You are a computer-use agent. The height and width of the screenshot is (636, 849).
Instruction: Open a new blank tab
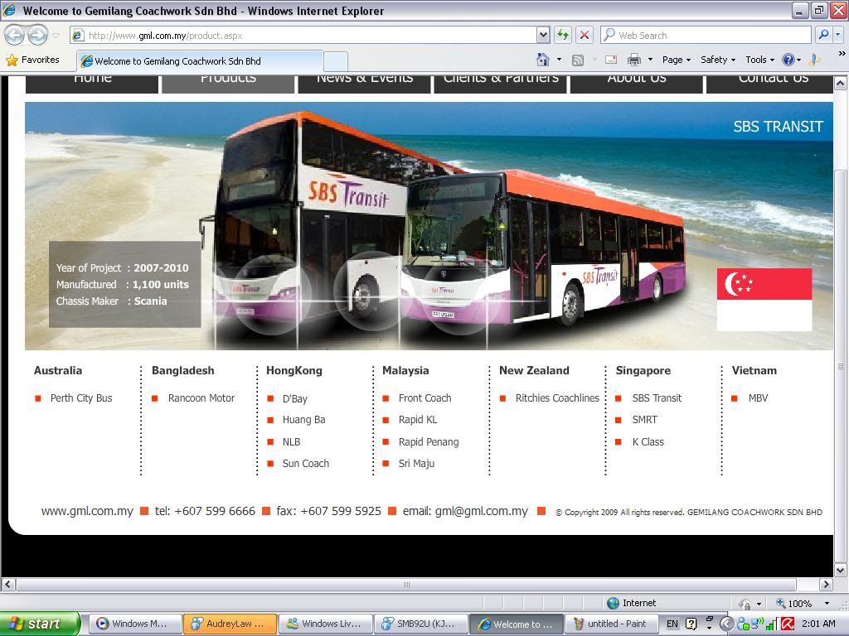[x=336, y=61]
